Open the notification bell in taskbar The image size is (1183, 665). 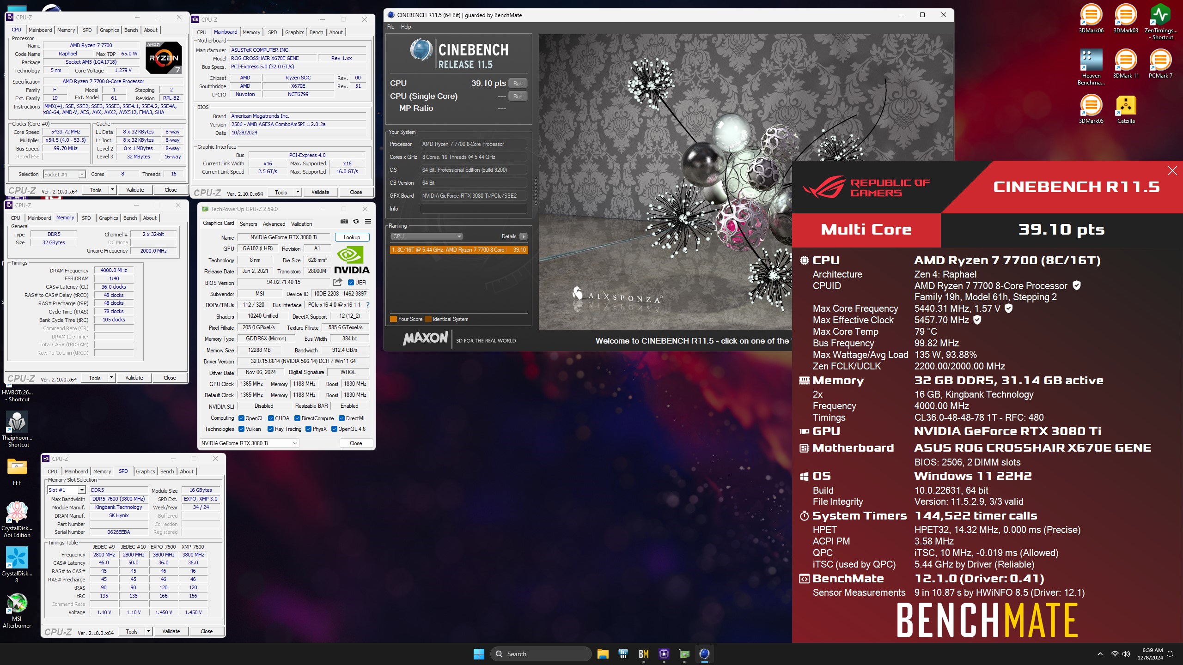(1170, 654)
